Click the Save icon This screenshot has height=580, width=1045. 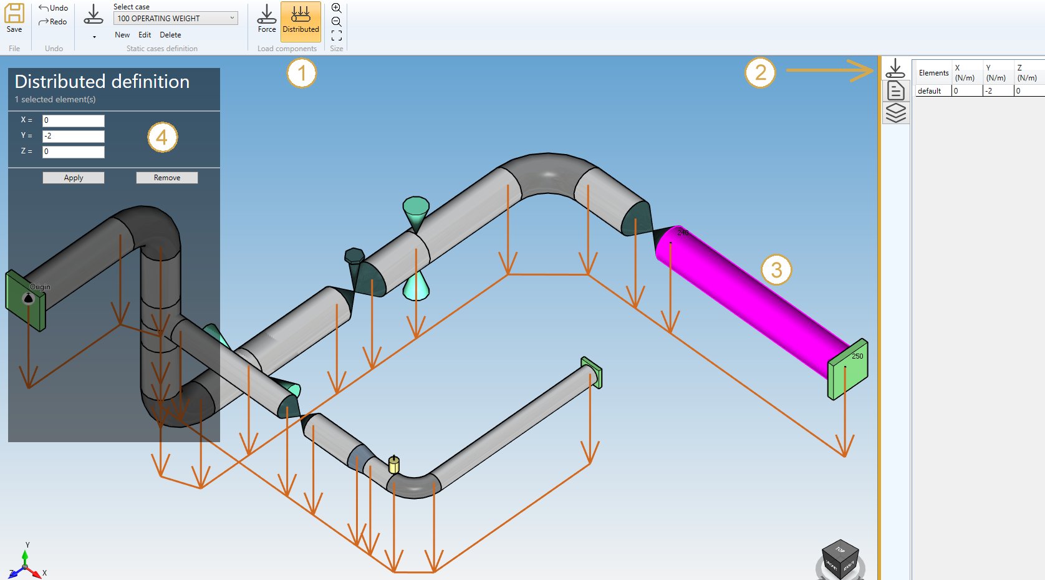pyautogui.click(x=14, y=13)
